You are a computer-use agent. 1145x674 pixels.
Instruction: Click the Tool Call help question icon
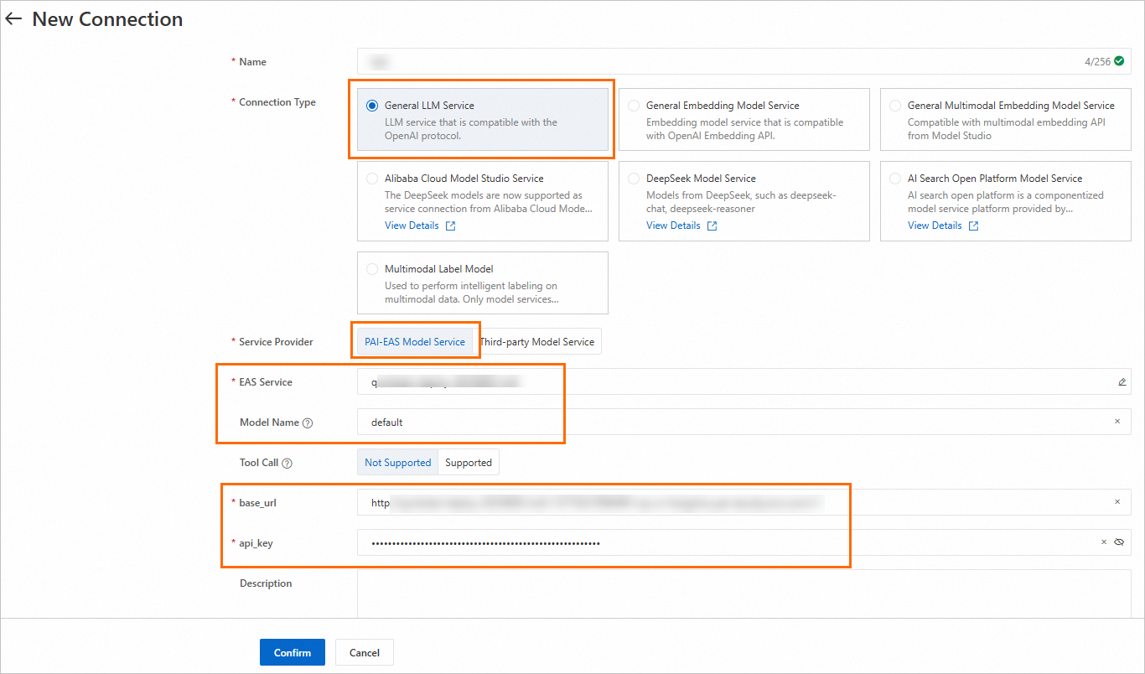[x=288, y=464]
